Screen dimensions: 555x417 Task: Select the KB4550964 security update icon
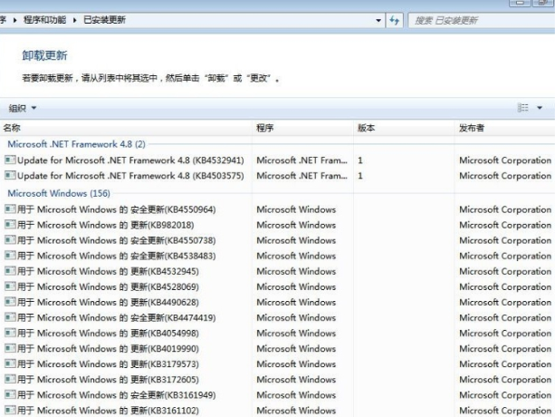tap(10, 209)
